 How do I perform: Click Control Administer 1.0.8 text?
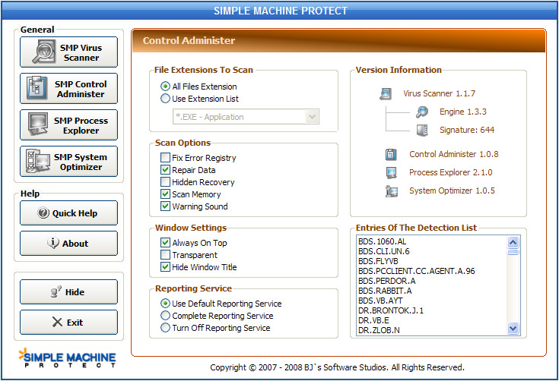(x=454, y=154)
